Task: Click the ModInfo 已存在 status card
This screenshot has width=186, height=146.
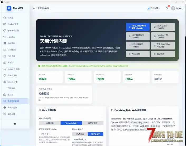Action: click(x=107, y=77)
